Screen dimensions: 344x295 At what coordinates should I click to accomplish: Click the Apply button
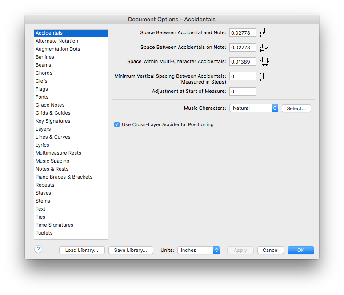coord(240,250)
